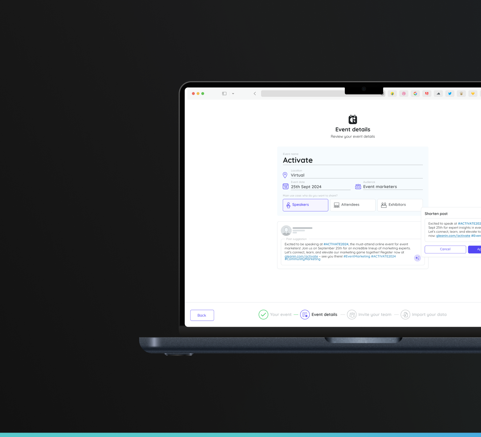Image resolution: width=481 pixels, height=437 pixels.
Task: Open the Sketch diamond bookmark in the toolbar
Action: [473, 94]
